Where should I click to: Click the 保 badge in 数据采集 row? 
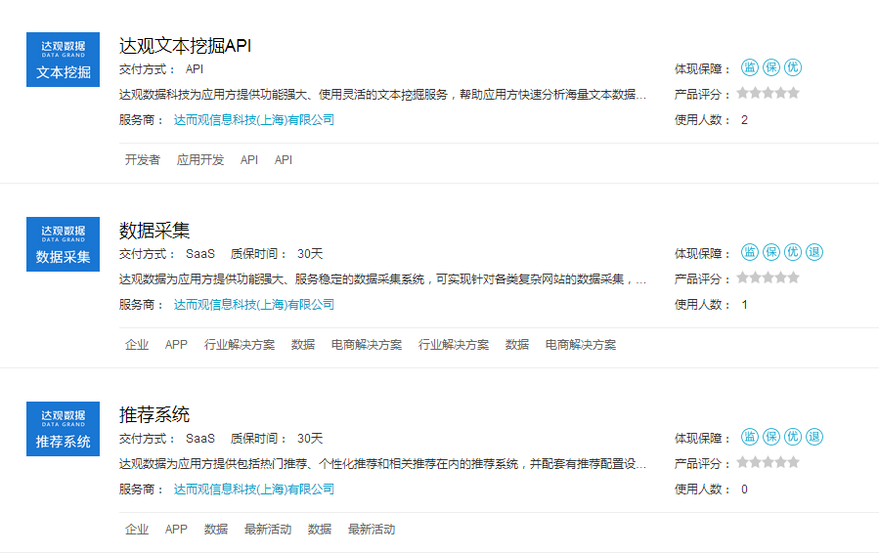pyautogui.click(x=771, y=252)
